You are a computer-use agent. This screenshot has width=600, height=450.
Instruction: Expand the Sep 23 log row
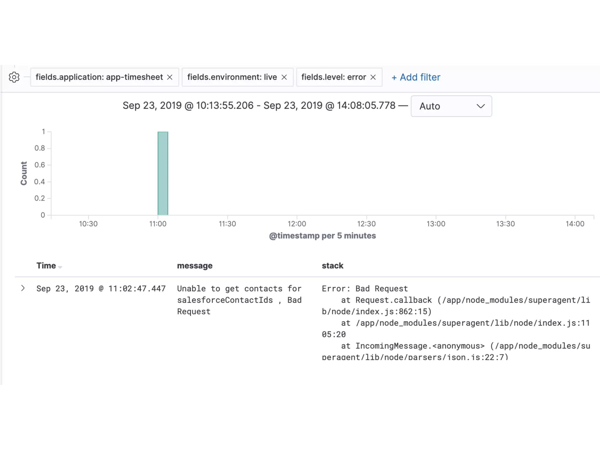pyautogui.click(x=23, y=288)
